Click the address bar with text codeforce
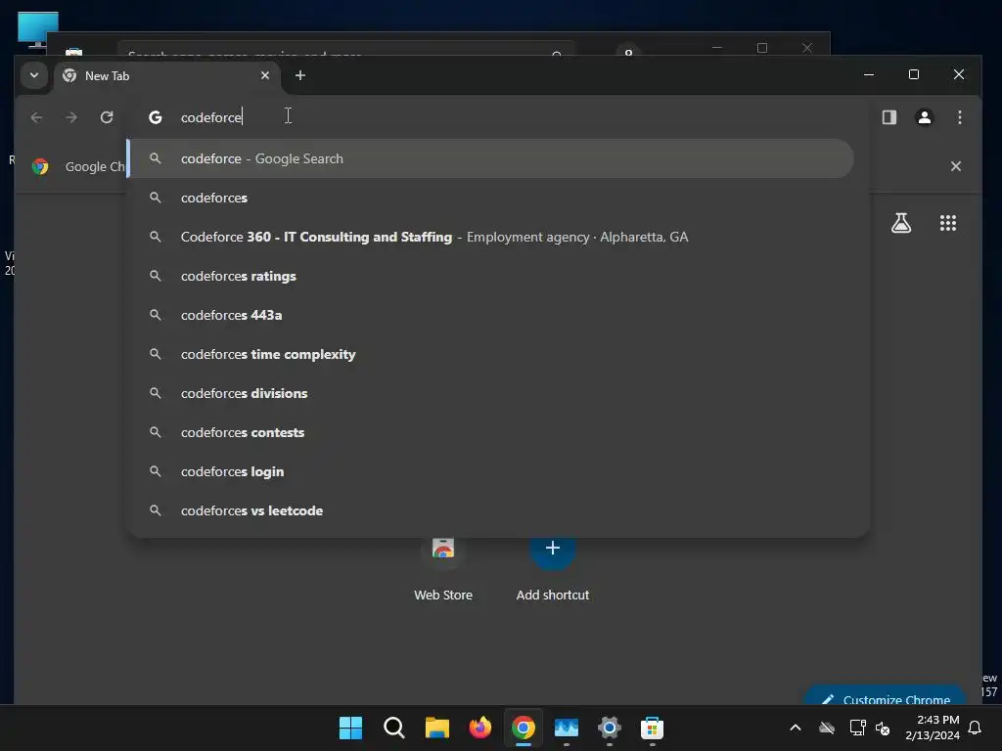This screenshot has width=1002, height=751. click(x=498, y=117)
